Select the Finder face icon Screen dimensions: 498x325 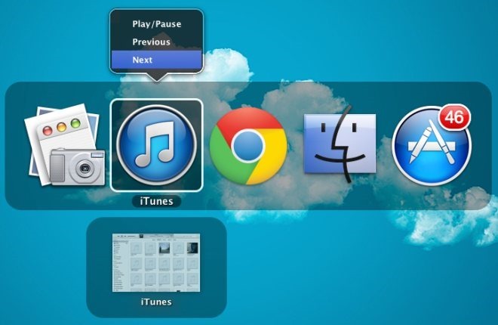[340, 144]
